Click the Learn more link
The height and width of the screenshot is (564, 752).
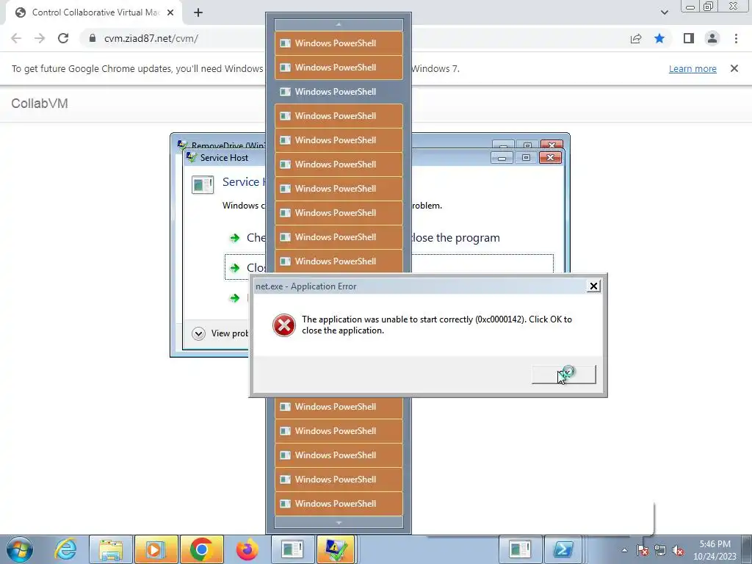click(x=693, y=68)
